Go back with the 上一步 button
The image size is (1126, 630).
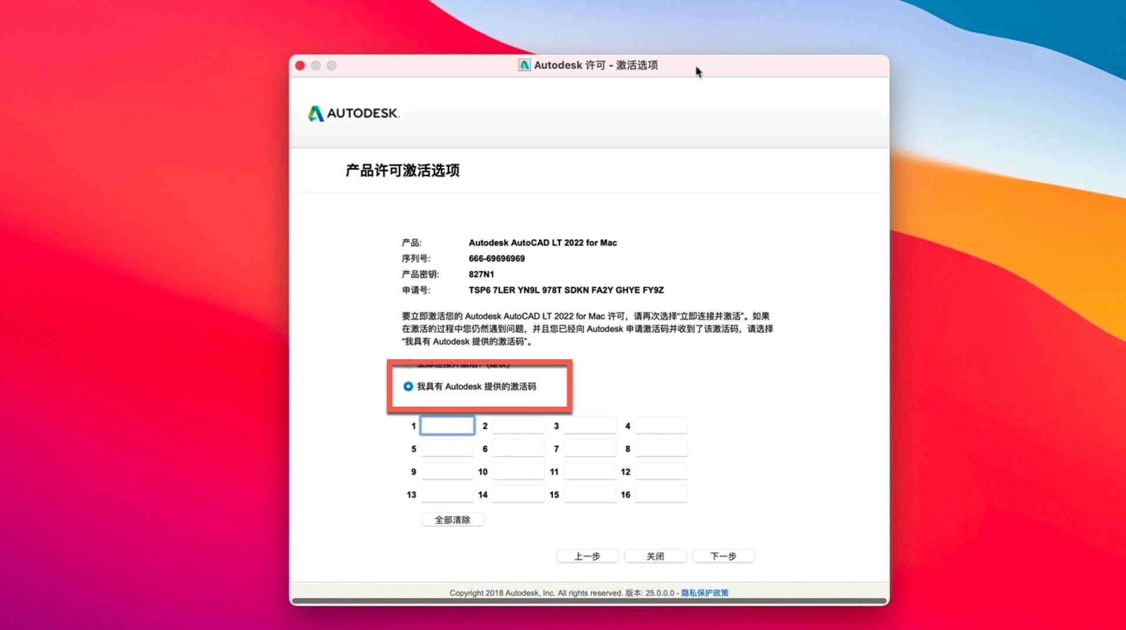click(587, 556)
